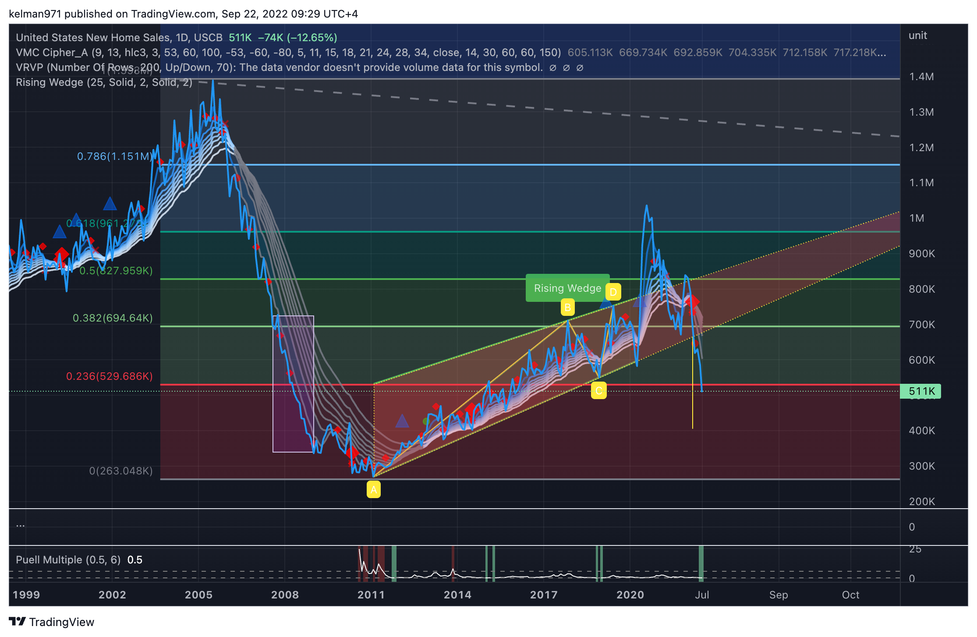Image resolution: width=977 pixels, height=637 pixels.
Task: Click the unit label above price axis
Action: [918, 35]
